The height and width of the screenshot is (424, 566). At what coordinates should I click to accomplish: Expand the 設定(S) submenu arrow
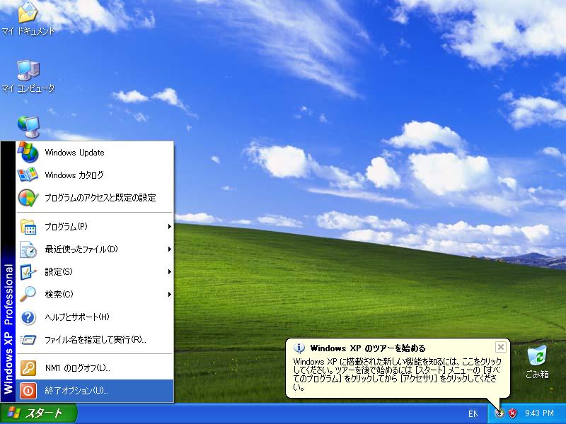169,272
